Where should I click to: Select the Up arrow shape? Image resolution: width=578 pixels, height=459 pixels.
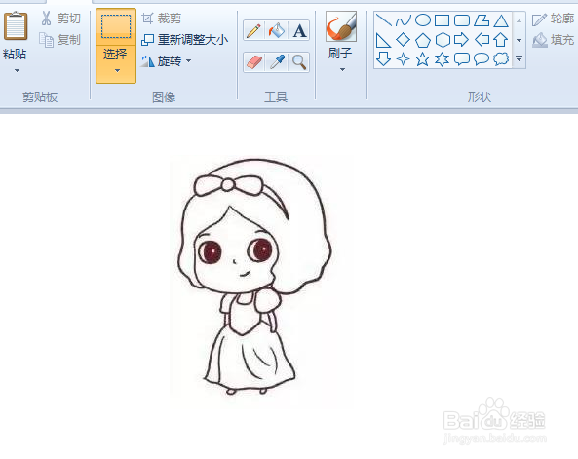pos(501,39)
